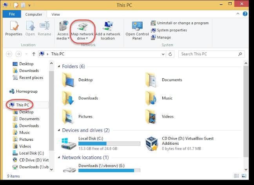Open System properties
The height and width of the screenshot is (185, 254).
[x=169, y=30]
